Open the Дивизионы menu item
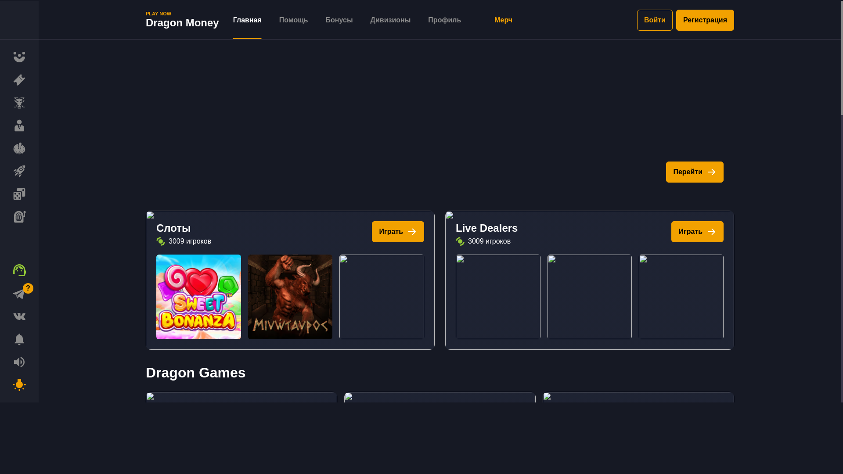The height and width of the screenshot is (474, 843). pyautogui.click(x=390, y=20)
